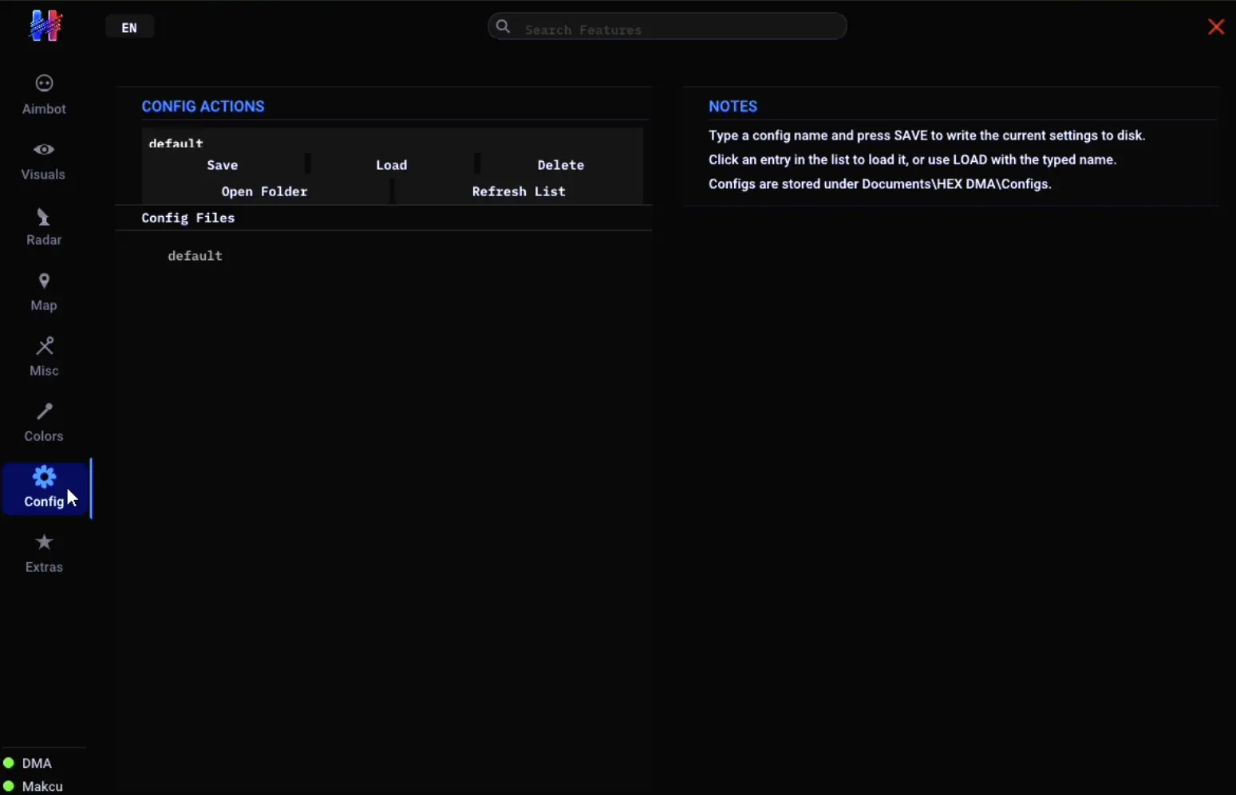Image resolution: width=1236 pixels, height=795 pixels.
Task: Select the Config gear tab
Action: [x=44, y=488]
